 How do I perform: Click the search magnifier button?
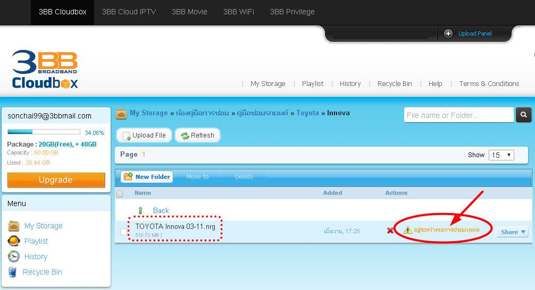(x=523, y=115)
